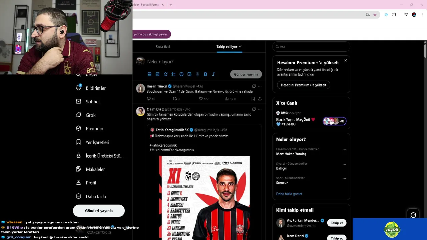This screenshot has height=240, width=427.
Task: Open #FatihKaragümrük hashtag
Action: click(163, 145)
